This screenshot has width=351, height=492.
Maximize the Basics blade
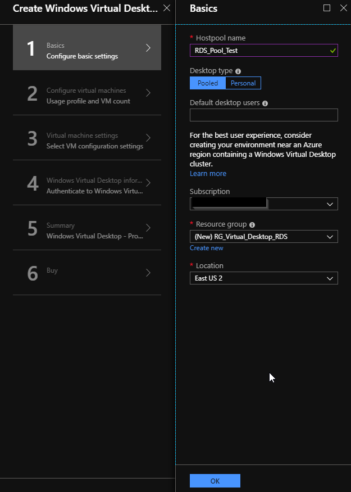[x=326, y=8]
